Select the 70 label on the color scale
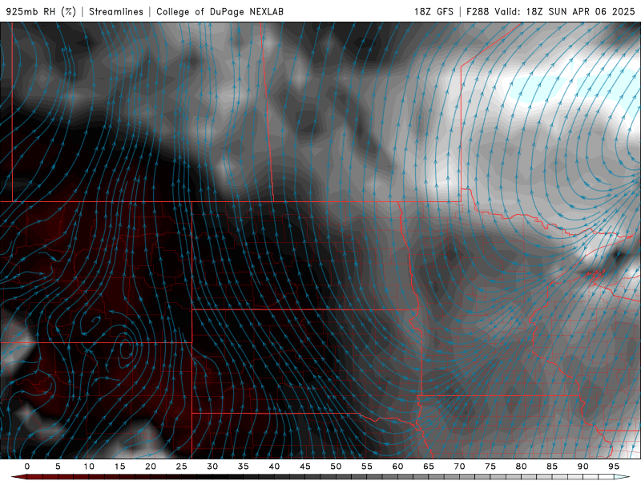The image size is (641, 481). click(x=459, y=467)
